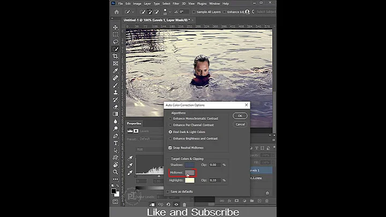The image size is (386, 217).
Task: Toggle layer visibility eye in Properties panel
Action: click(x=176, y=205)
